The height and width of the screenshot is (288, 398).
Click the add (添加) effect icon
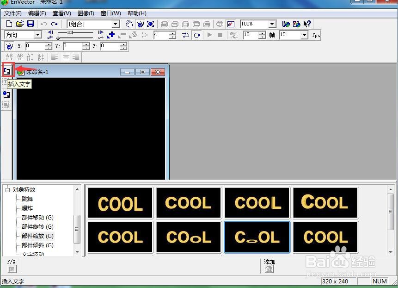269,269
